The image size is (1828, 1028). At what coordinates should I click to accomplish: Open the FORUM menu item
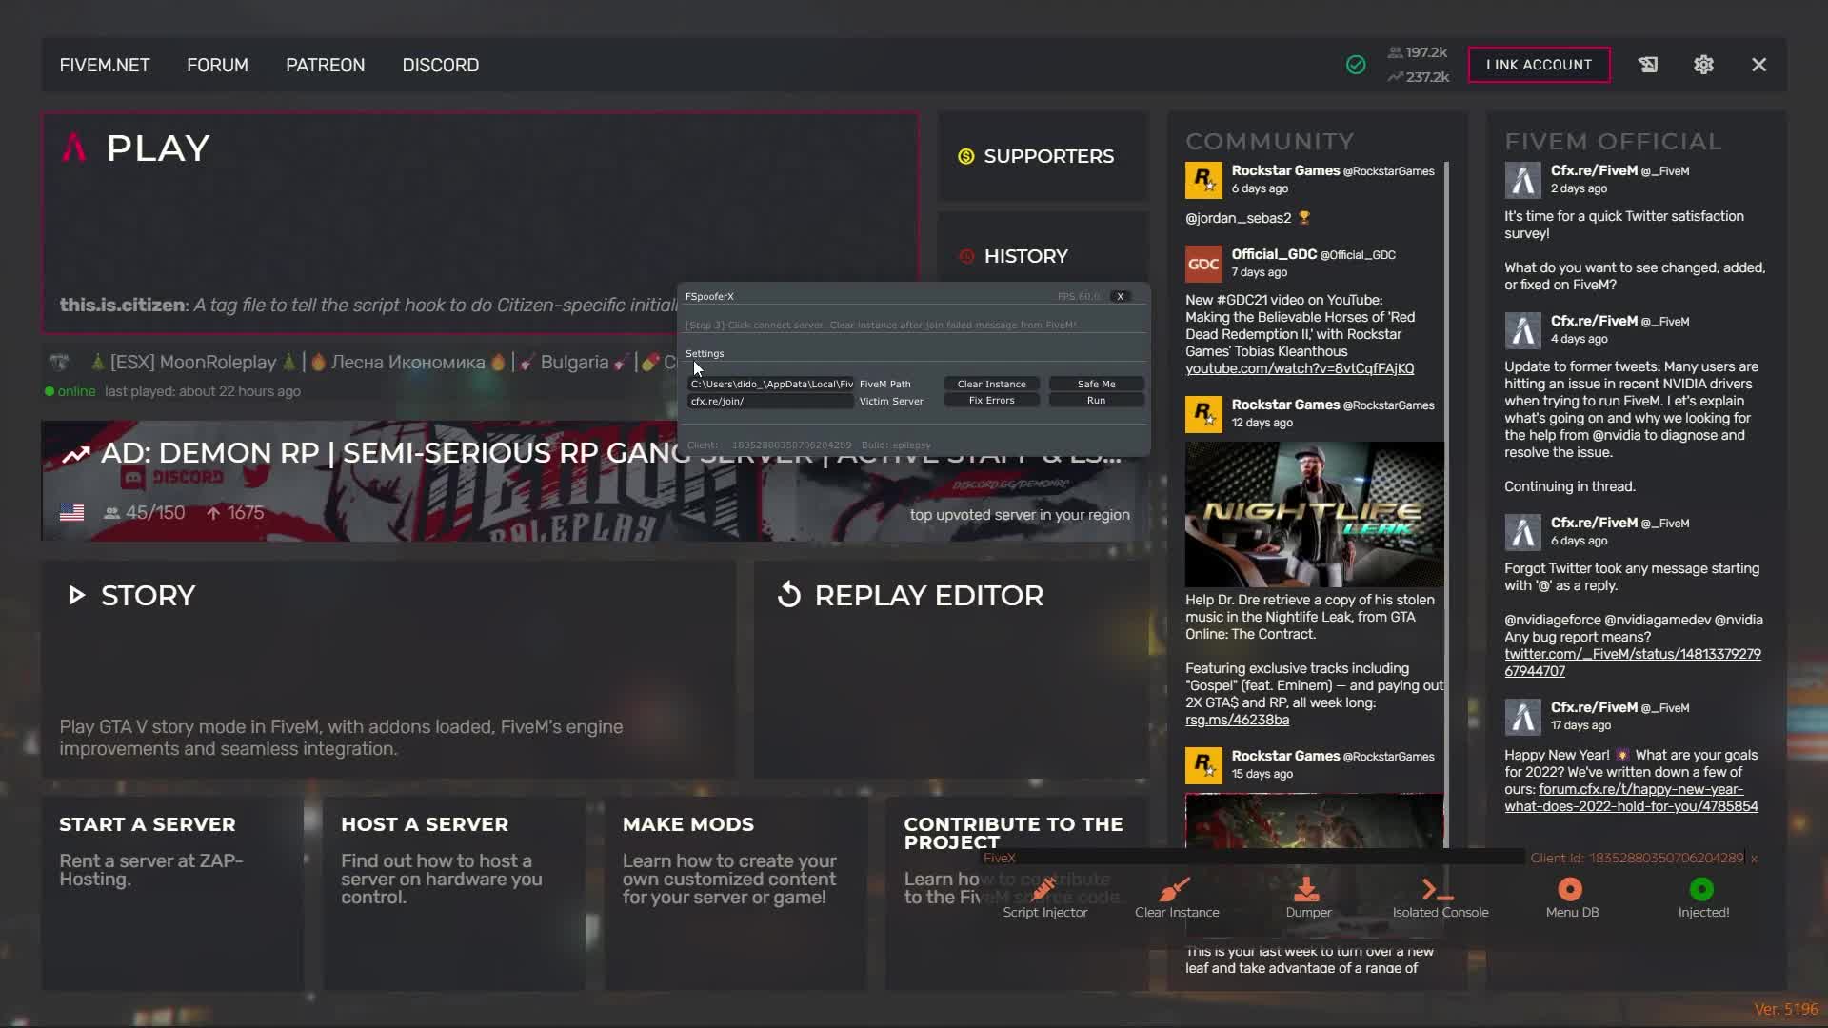click(x=217, y=65)
